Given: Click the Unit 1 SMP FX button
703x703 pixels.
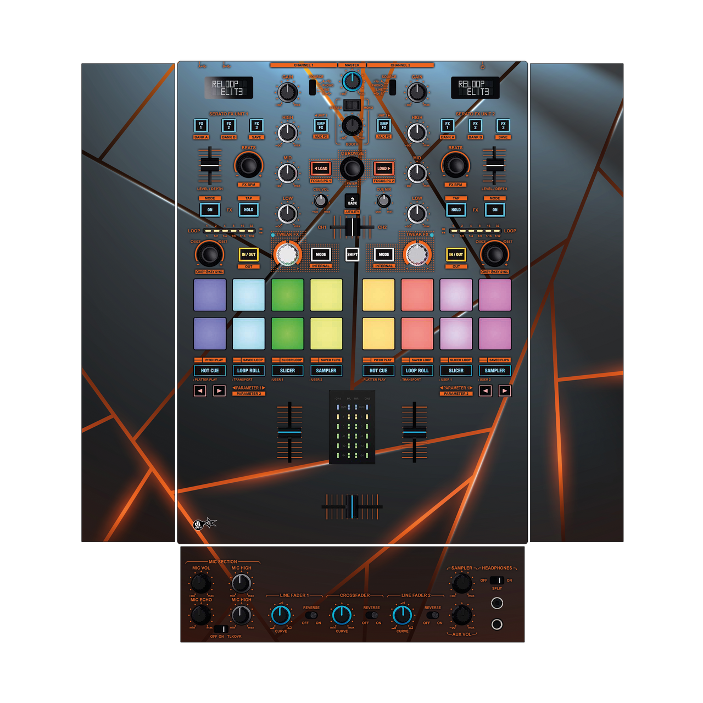Looking at the screenshot, I should (321, 125).
